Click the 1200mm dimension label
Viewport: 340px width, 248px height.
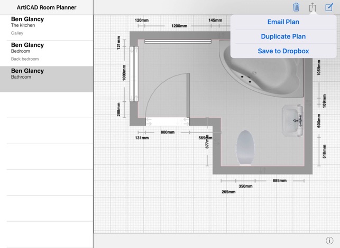(179, 26)
